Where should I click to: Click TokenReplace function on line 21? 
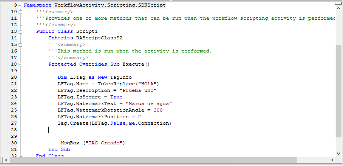click(x=116, y=84)
